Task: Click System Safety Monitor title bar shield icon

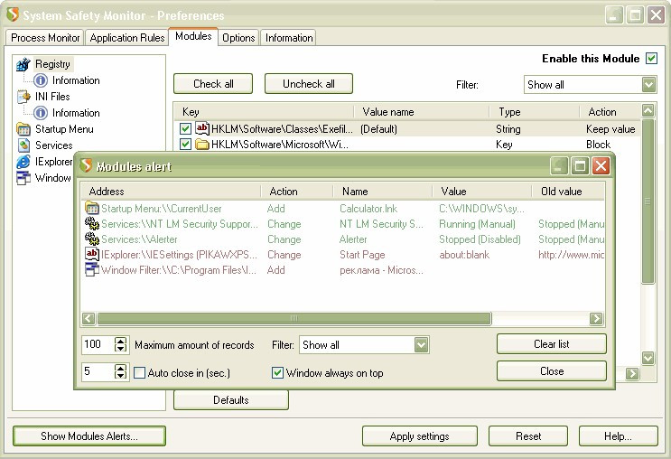Action: pos(13,14)
